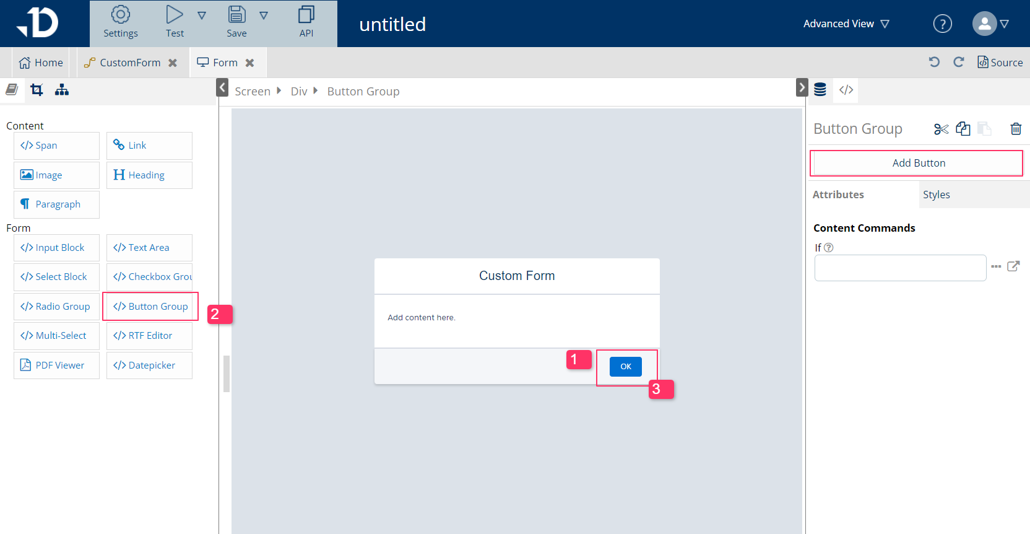The height and width of the screenshot is (534, 1030).
Task: Click the If help question mark
Action: [828, 247]
